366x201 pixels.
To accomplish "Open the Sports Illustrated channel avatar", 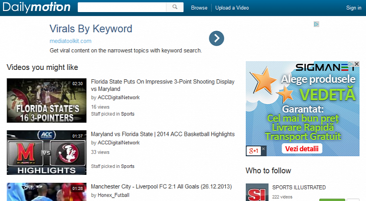I will coord(257,192).
